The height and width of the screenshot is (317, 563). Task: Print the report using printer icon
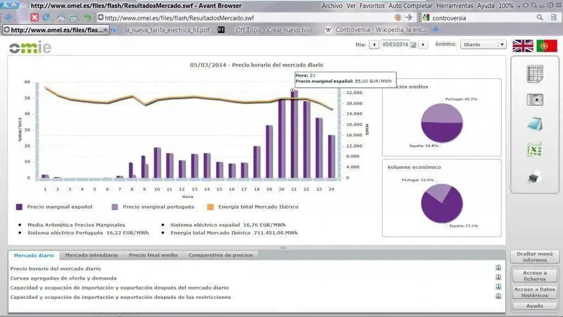coord(534,177)
